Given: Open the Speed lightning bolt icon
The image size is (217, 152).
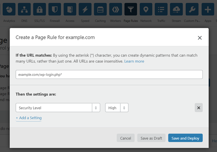Looking at the screenshot, I should (x=85, y=9).
